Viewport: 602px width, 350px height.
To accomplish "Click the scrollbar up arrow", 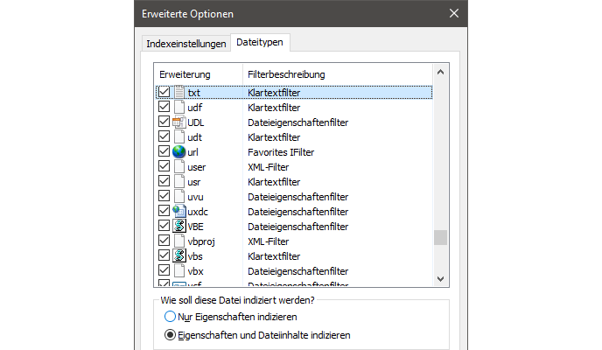I will point(441,73).
